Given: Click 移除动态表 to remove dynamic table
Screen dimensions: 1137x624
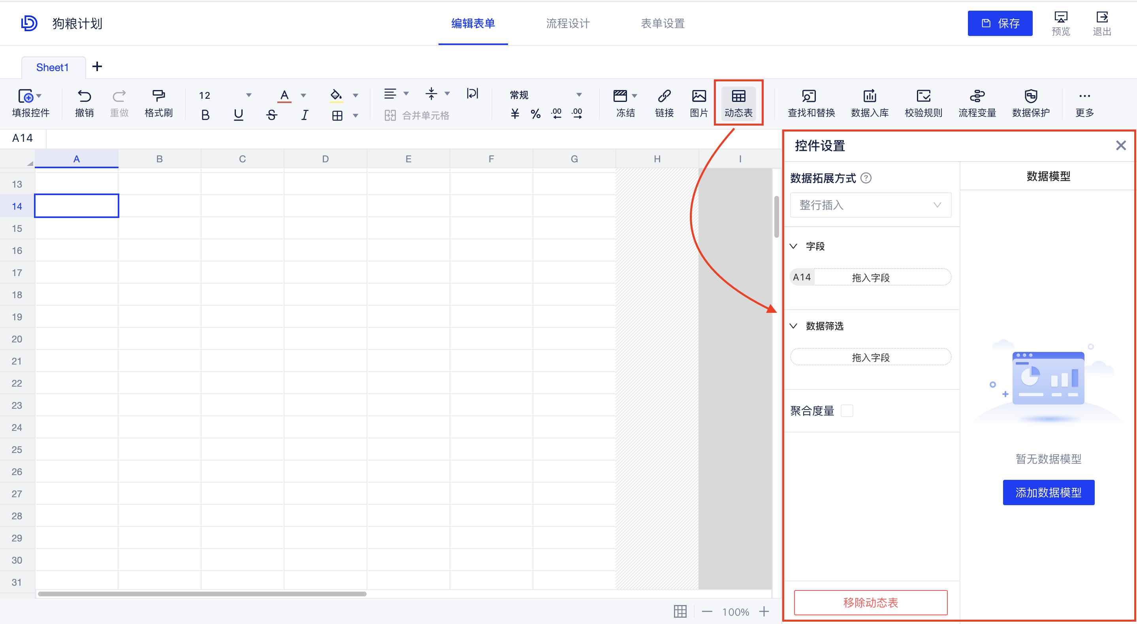Looking at the screenshot, I should 870,602.
